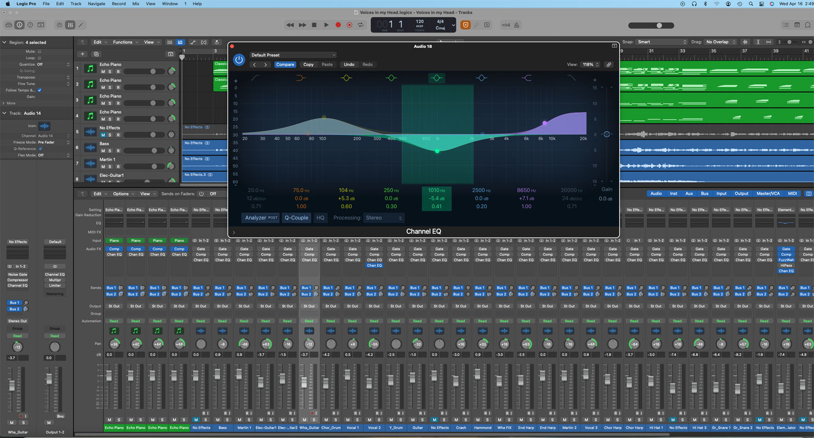
Task: Open the Record menu in menu bar
Action: (119, 4)
